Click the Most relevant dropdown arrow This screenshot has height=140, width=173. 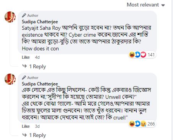(x=163, y=5)
